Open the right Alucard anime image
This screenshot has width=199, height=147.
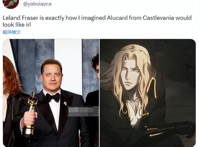(x=148, y=93)
